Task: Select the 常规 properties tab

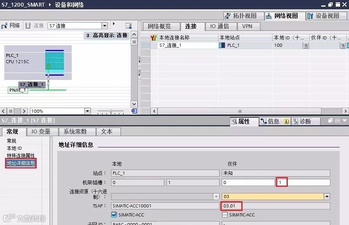Action: tap(13, 131)
